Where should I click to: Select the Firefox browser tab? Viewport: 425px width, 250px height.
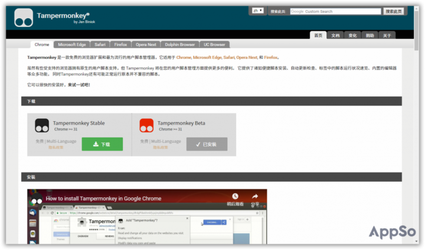[x=120, y=45]
